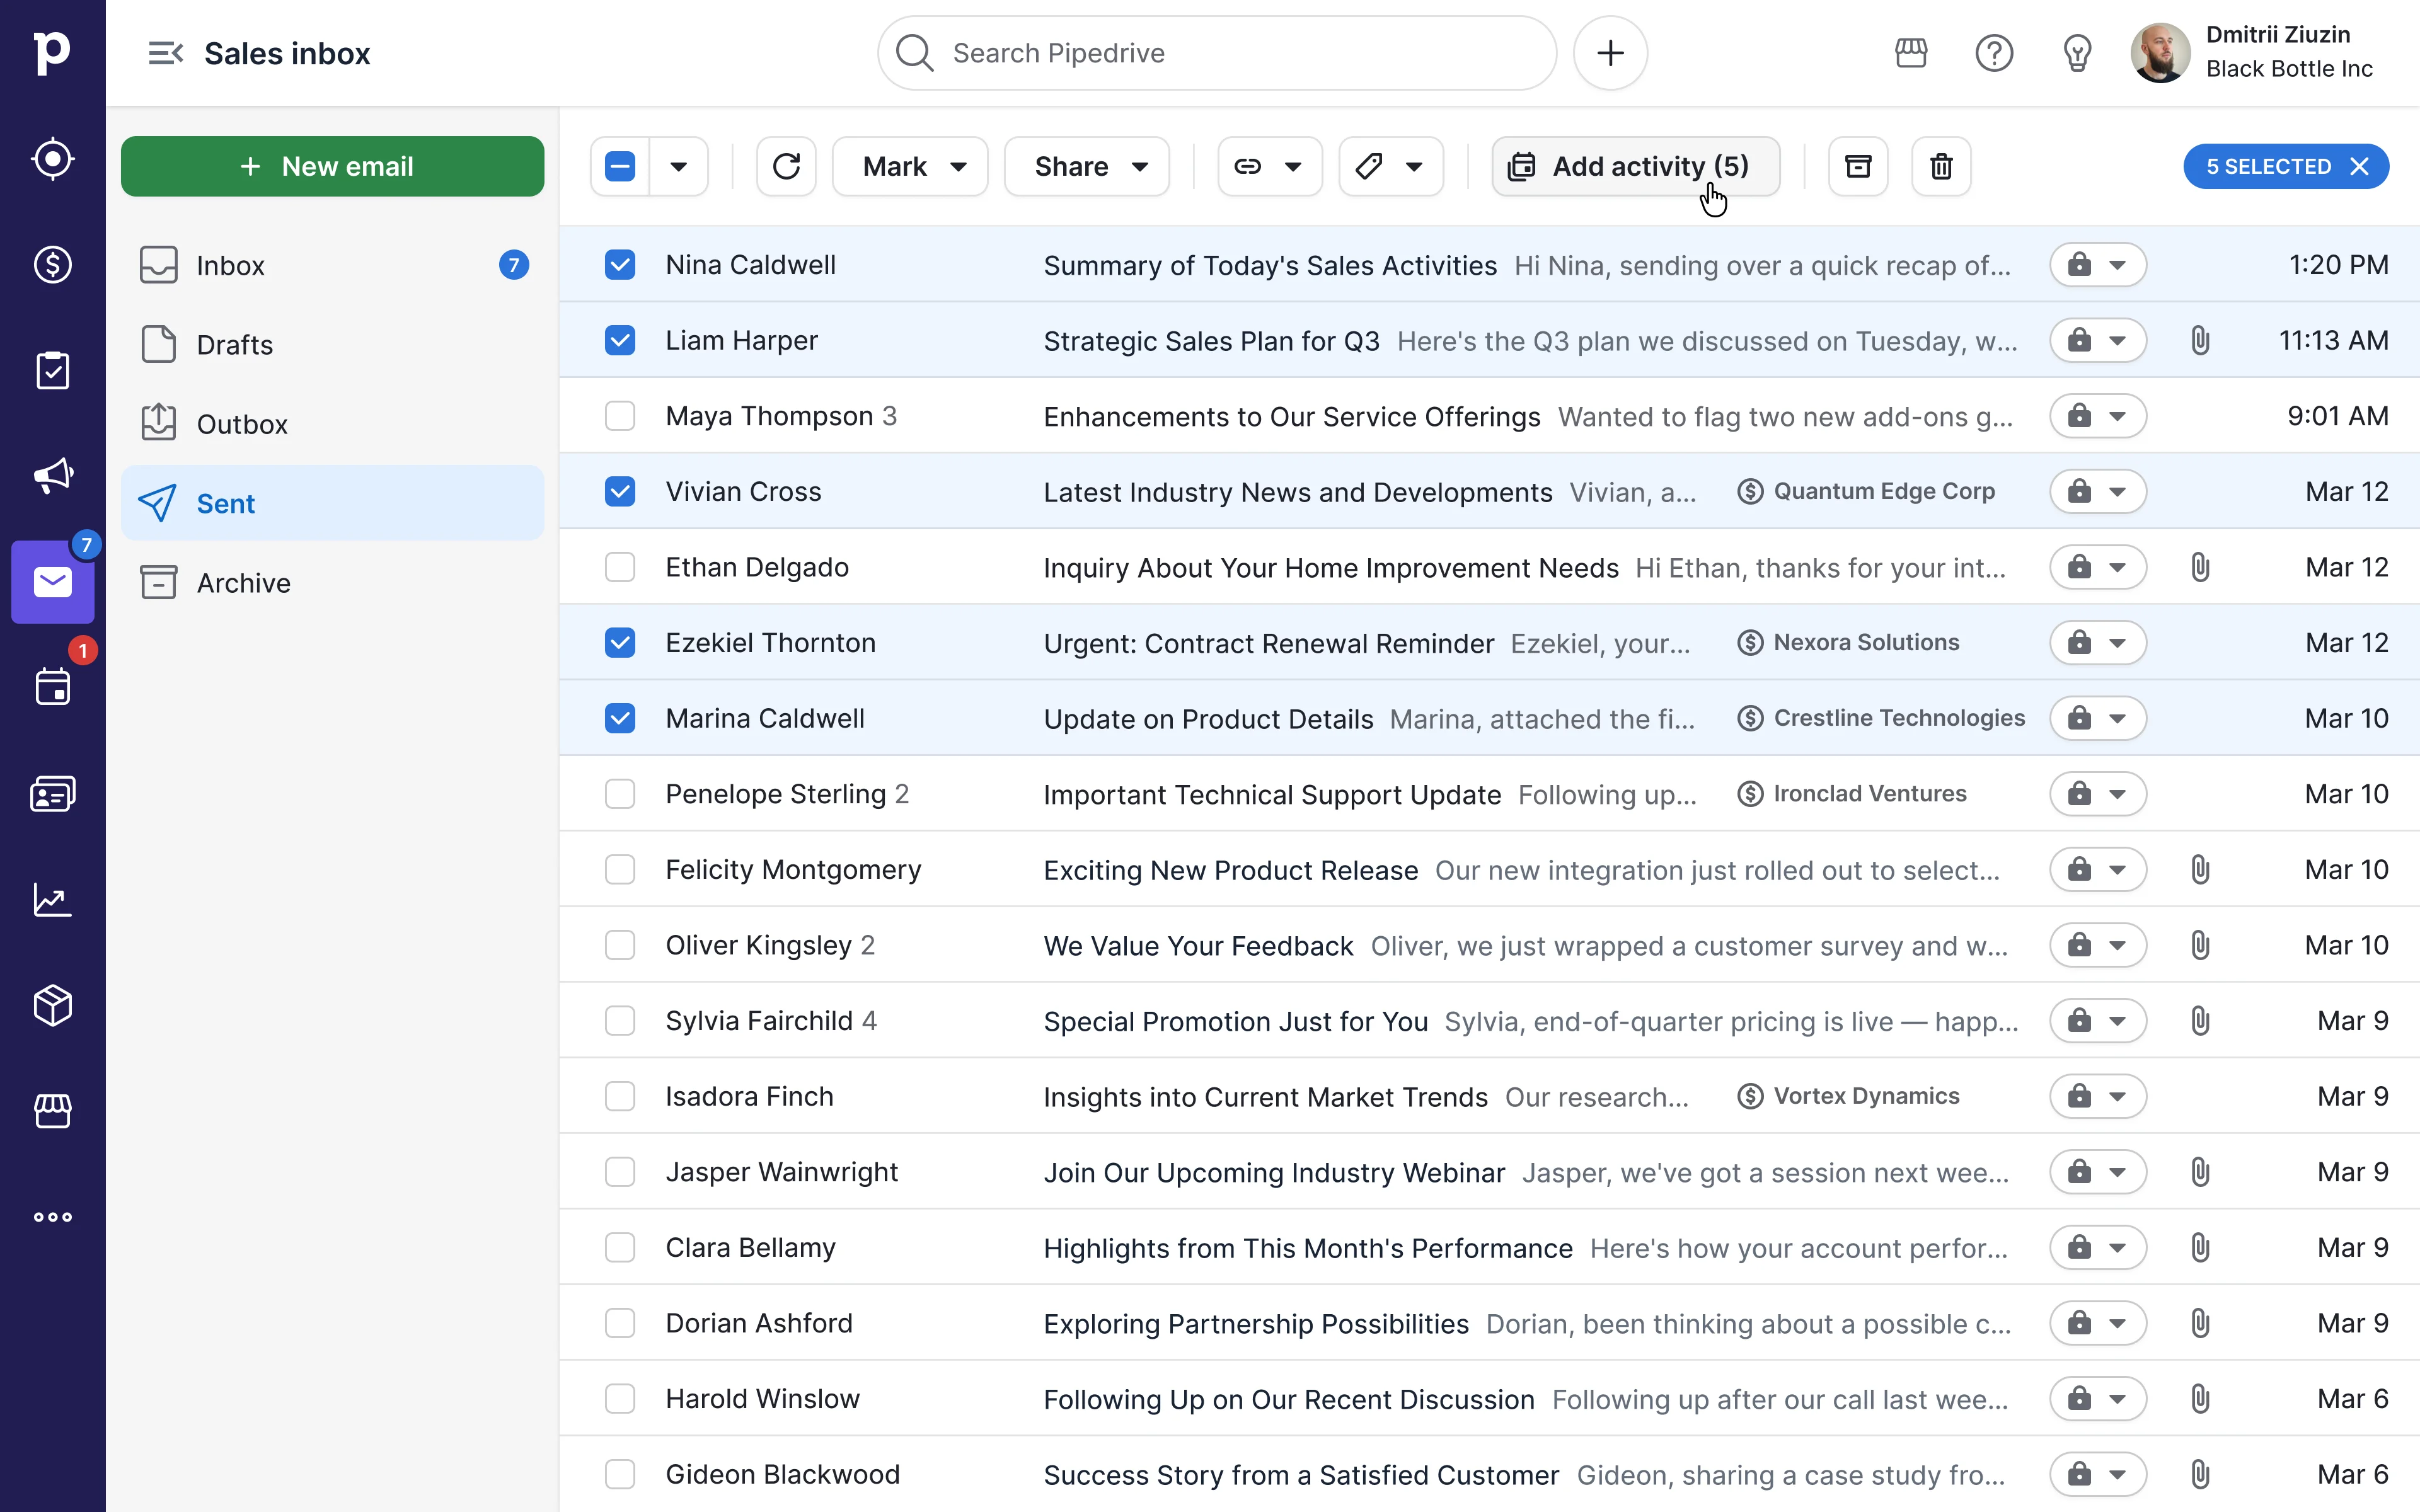Open the help question mark icon
2420x1512 pixels.
pyautogui.click(x=1994, y=53)
